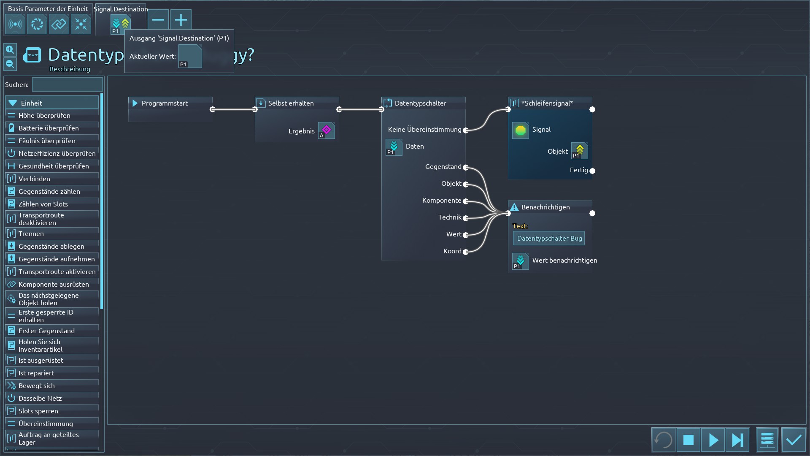Screen dimensions: 810x456
Task: Click the zoom out magnifier icon
Action: coord(10,64)
